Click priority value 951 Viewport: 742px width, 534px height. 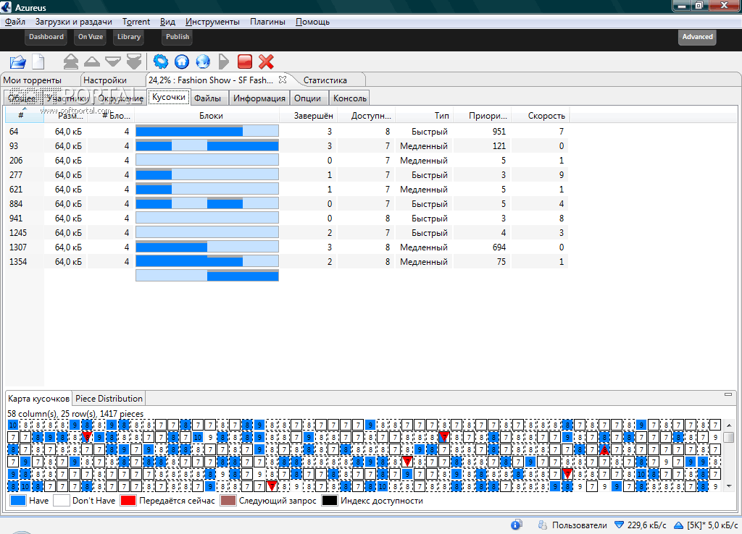(x=499, y=132)
